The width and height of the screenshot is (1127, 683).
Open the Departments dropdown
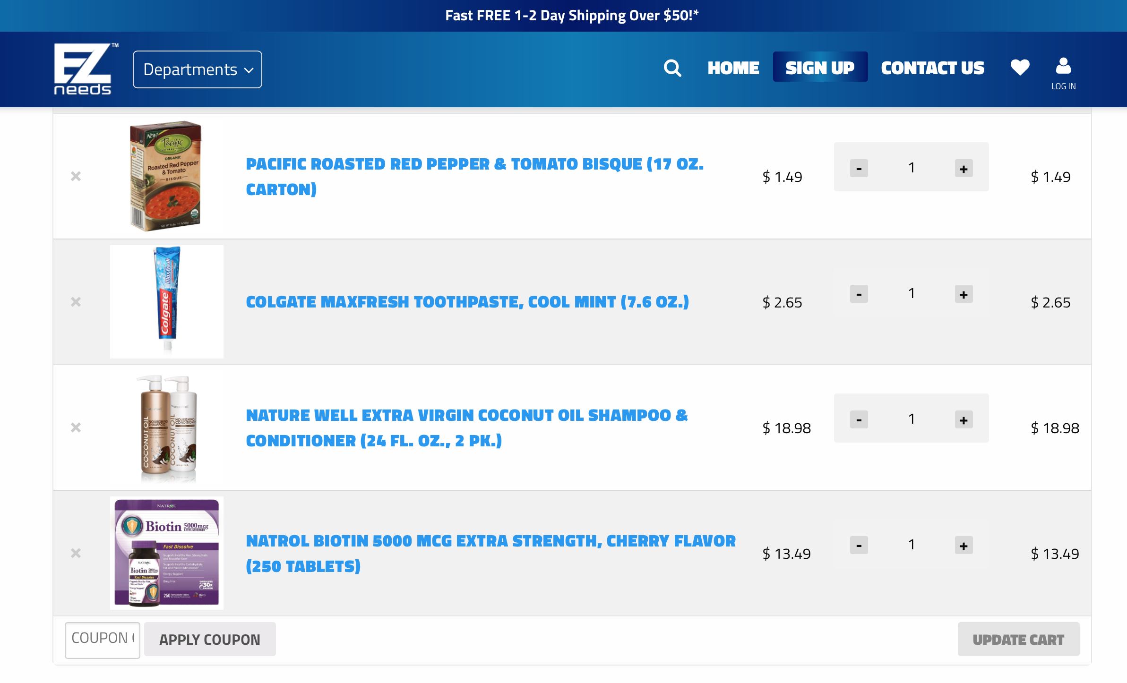click(x=198, y=69)
